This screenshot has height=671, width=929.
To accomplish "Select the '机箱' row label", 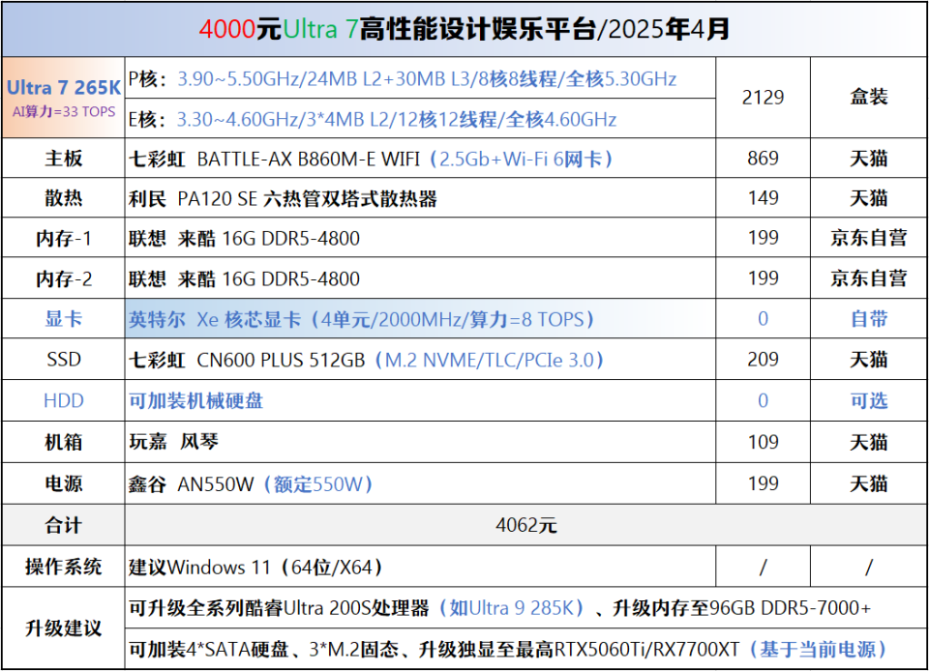I will [x=64, y=442].
